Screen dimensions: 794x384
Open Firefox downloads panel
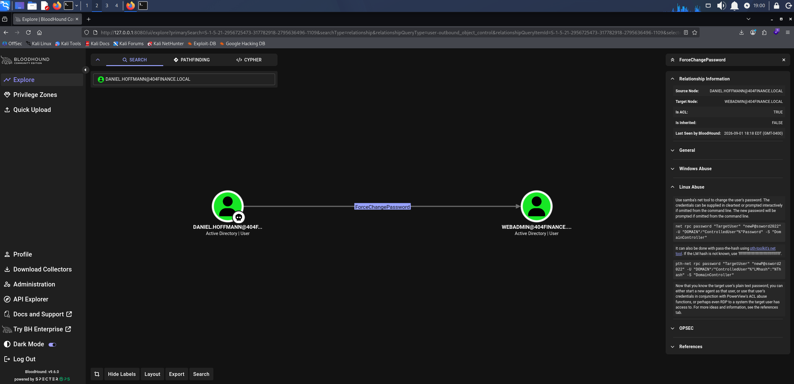coord(741,32)
